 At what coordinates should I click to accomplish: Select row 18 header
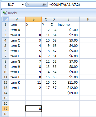[6, 114]
